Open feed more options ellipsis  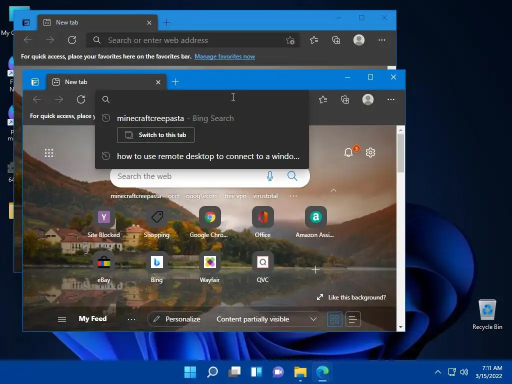click(x=131, y=319)
